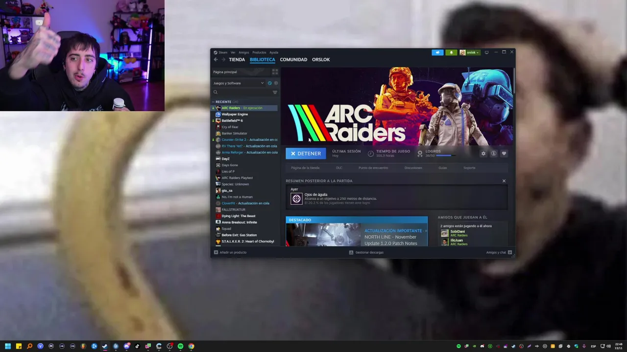The width and height of the screenshot is (627, 352).
Task: Select Banker Simulator in the list
Action: point(244,133)
